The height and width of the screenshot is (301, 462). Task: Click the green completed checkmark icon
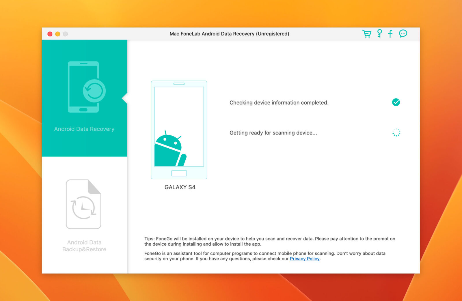tap(396, 102)
